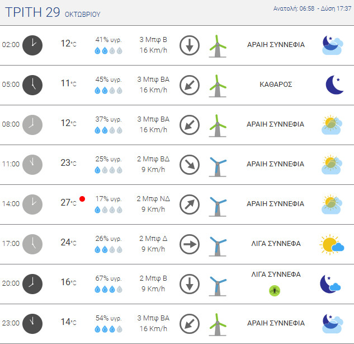Click the ΚΑΘΑΡΟΣ condition label
Image resolution: width=354 pixels, height=344 pixels.
(x=276, y=85)
